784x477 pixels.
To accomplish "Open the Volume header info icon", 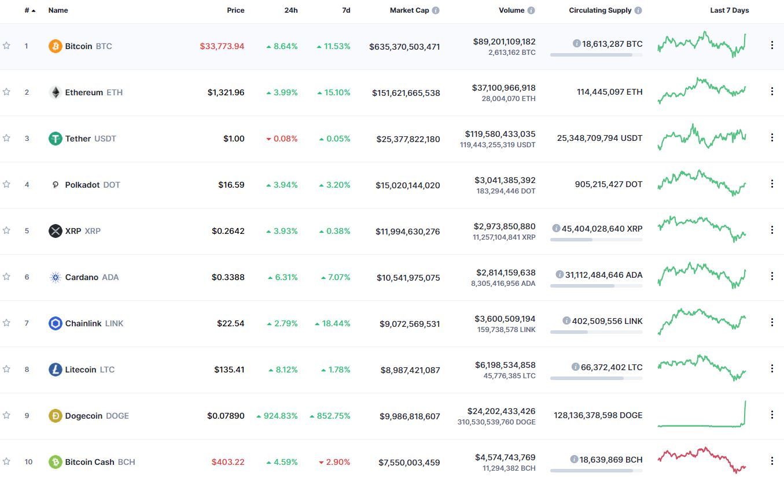I will [x=531, y=10].
